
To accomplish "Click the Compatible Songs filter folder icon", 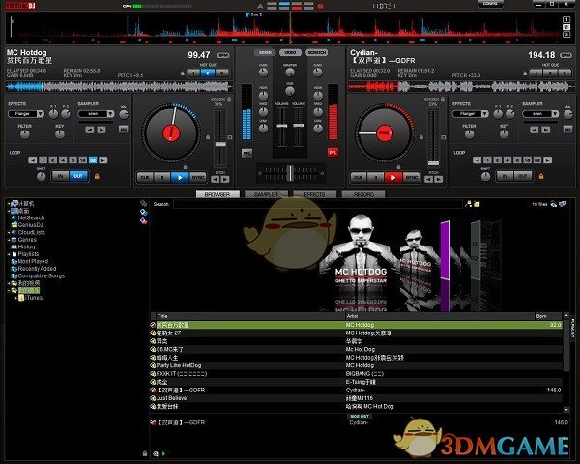I will 14,276.
